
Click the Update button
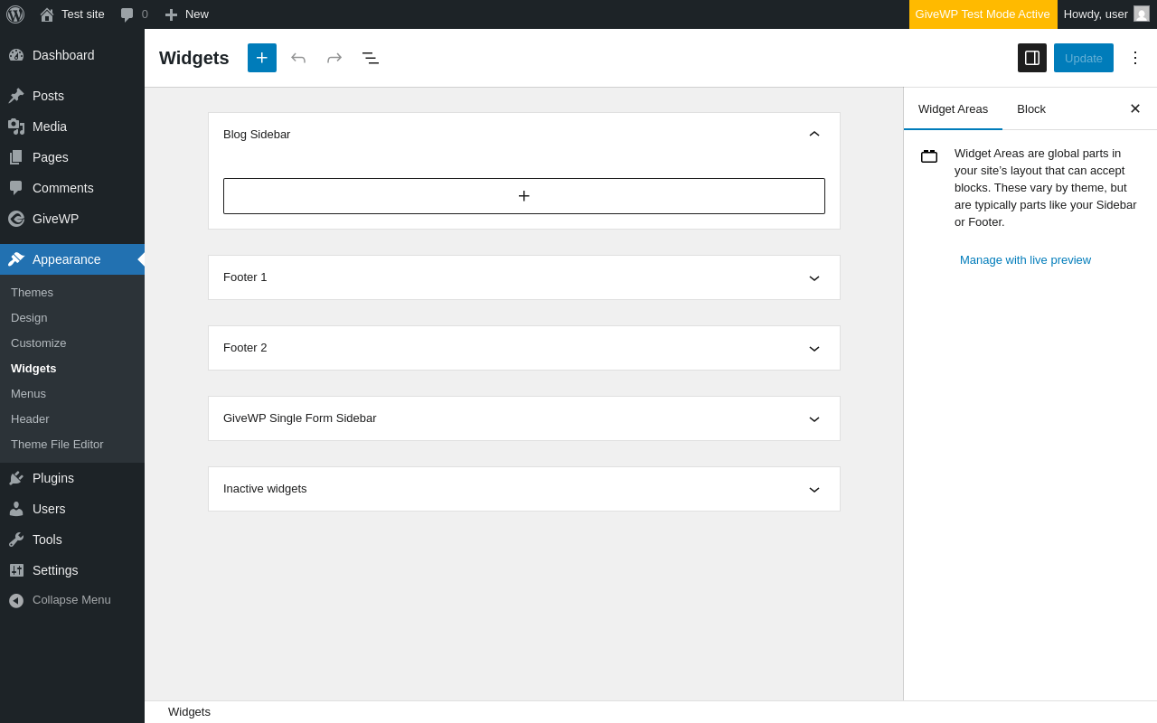click(1084, 58)
